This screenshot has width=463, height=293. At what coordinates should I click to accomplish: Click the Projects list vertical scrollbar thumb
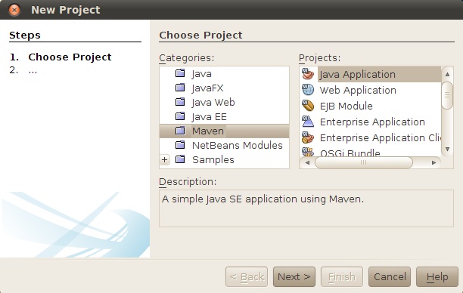447,95
